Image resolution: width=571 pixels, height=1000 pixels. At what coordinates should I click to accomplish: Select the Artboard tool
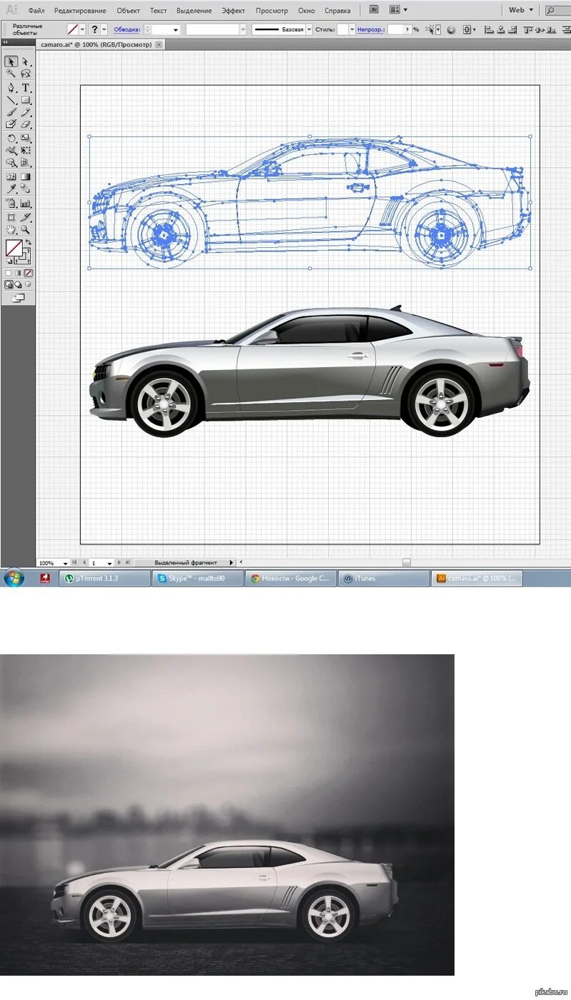(11, 217)
